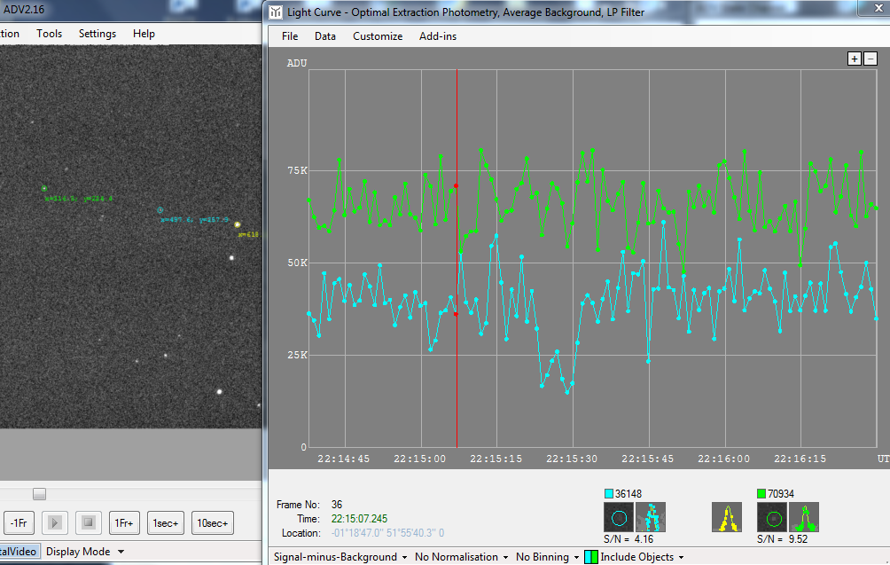Screen dimensions: 890x565
Task: Toggle the DigitalVideo mode button
Action: 19,552
